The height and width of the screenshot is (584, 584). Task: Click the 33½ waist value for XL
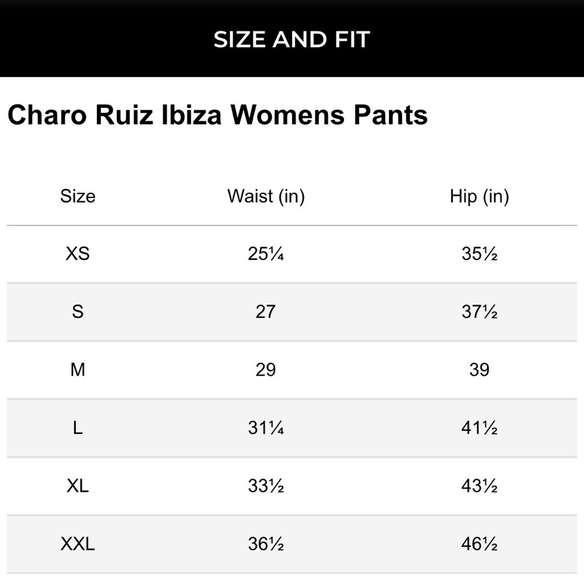pos(266,486)
